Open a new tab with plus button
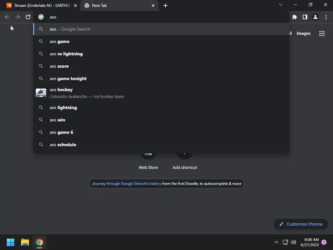 pyautogui.click(x=166, y=6)
